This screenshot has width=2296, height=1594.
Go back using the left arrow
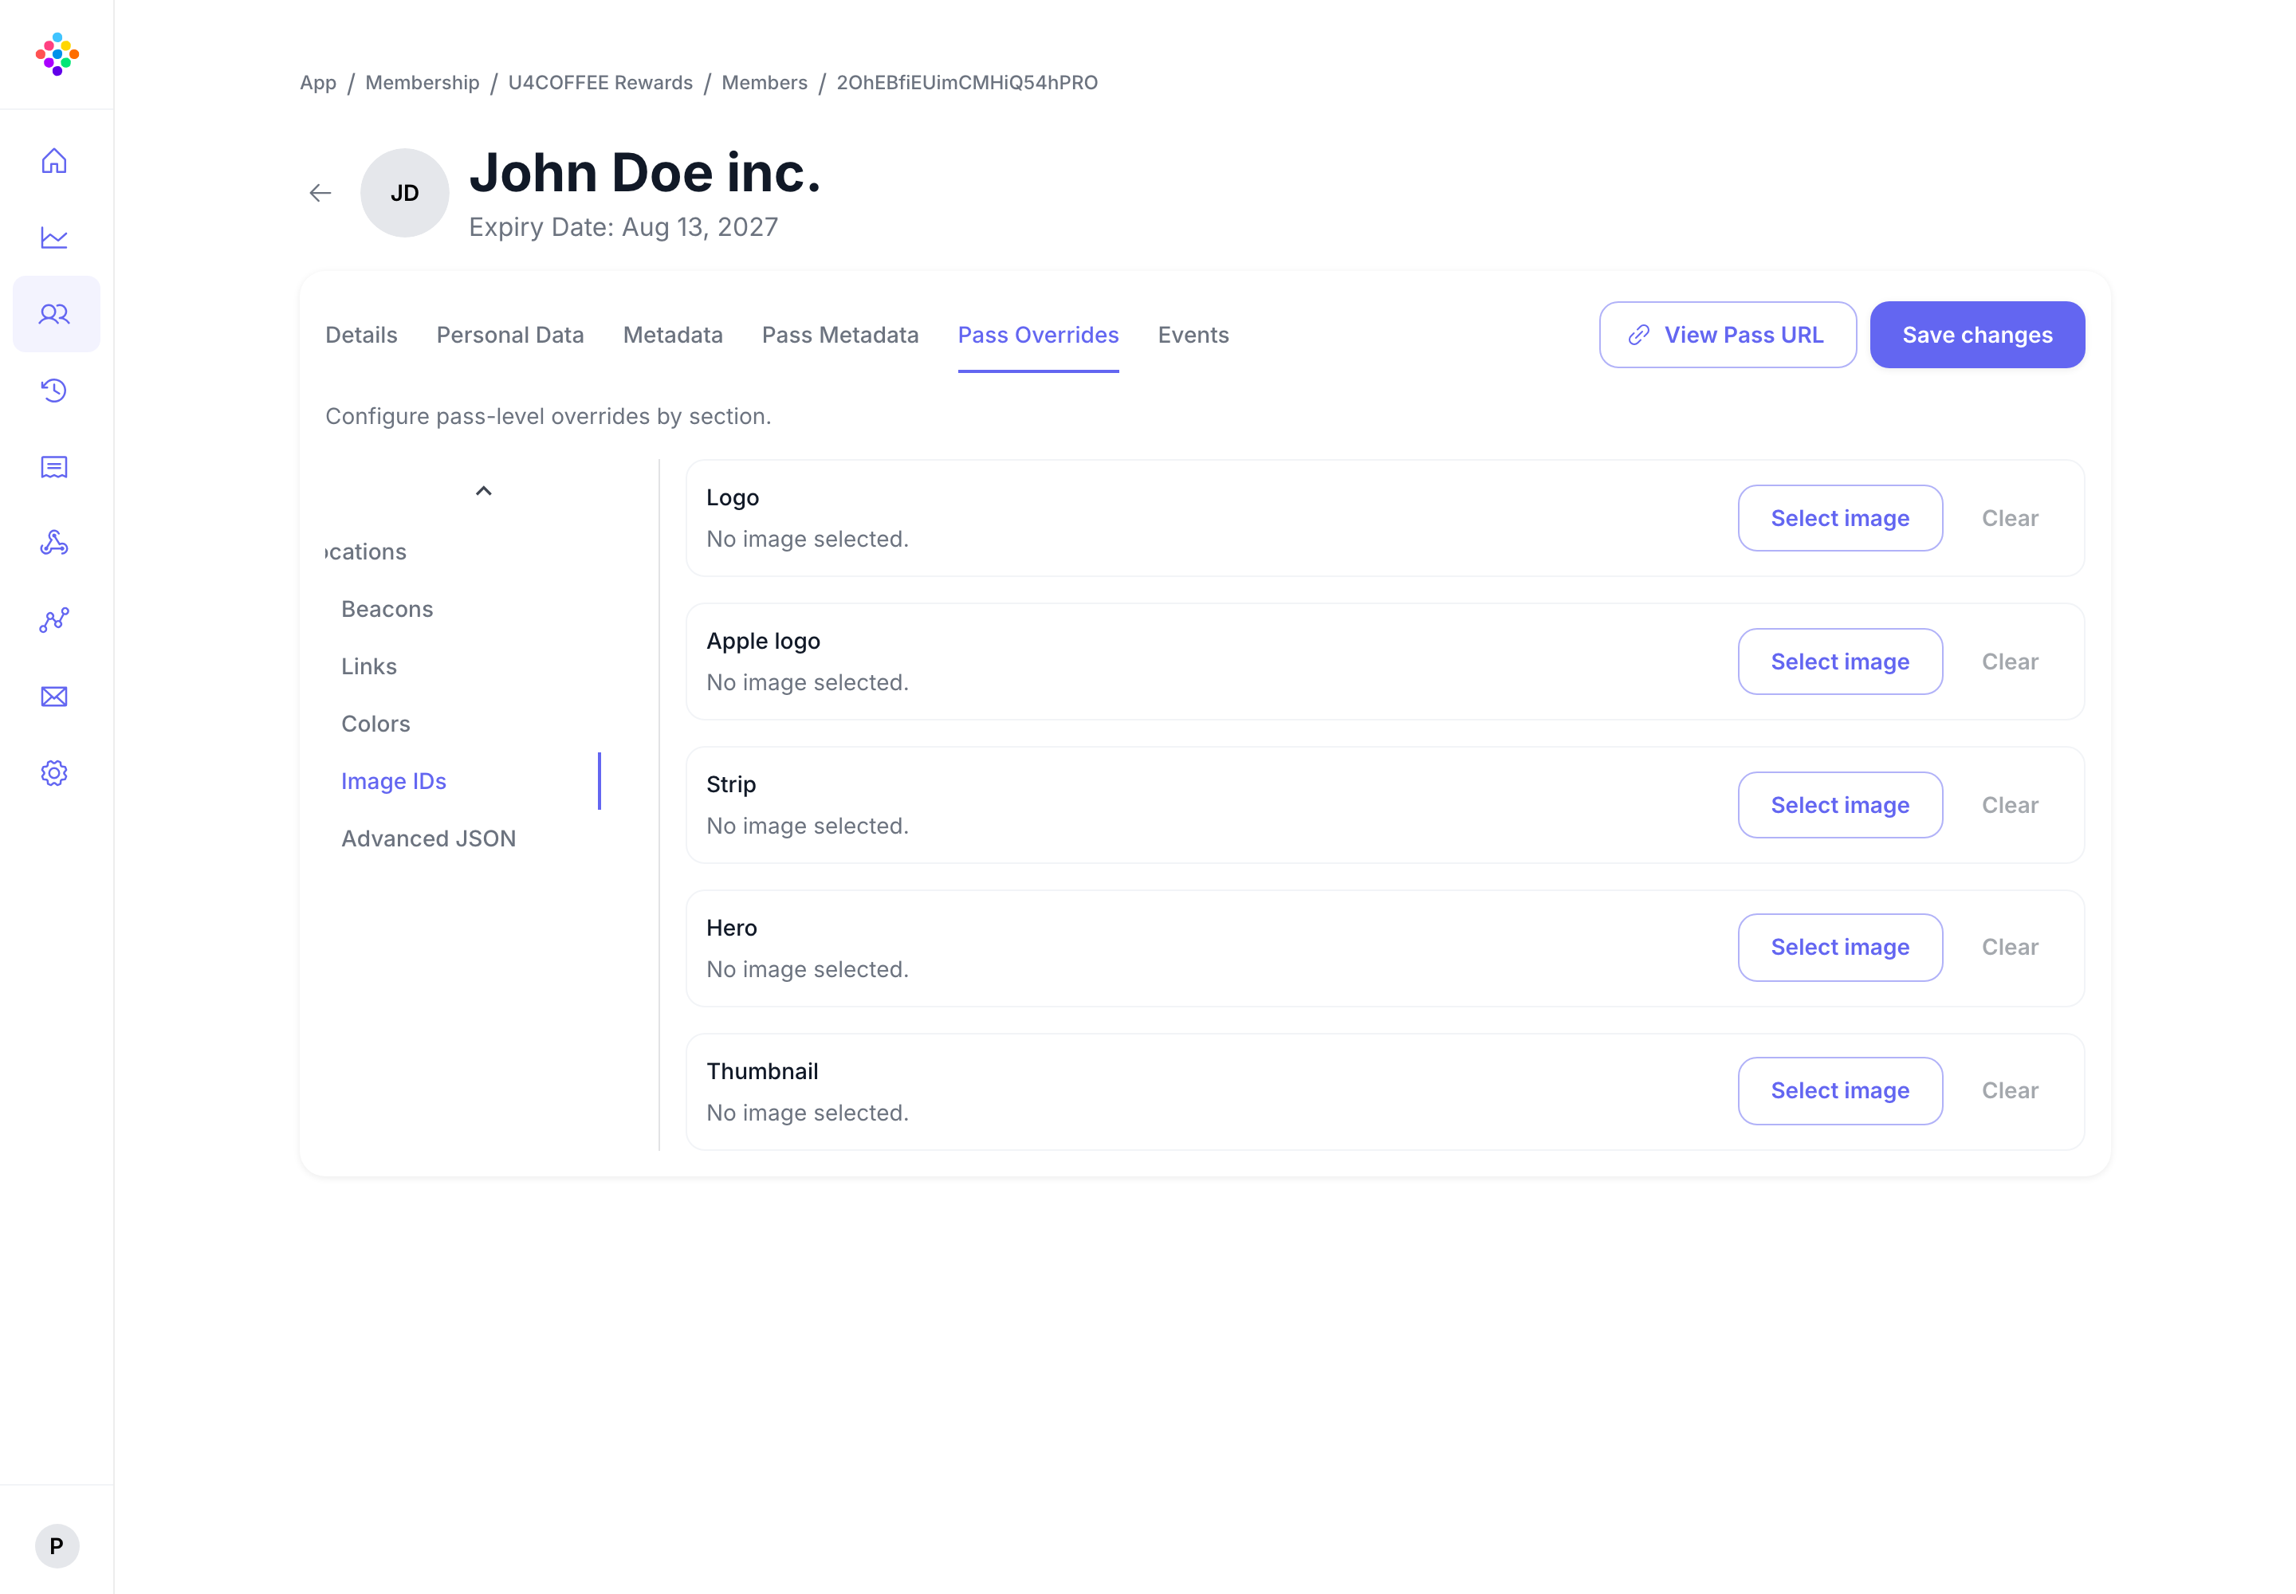(x=320, y=193)
